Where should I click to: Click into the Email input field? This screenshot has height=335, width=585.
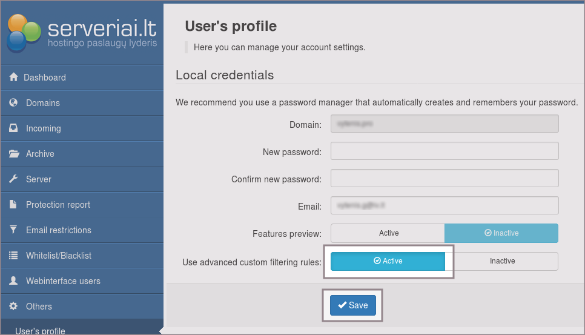click(x=444, y=206)
